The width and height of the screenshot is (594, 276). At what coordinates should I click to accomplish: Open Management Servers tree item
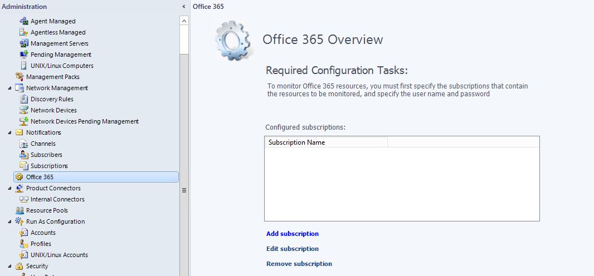point(60,43)
